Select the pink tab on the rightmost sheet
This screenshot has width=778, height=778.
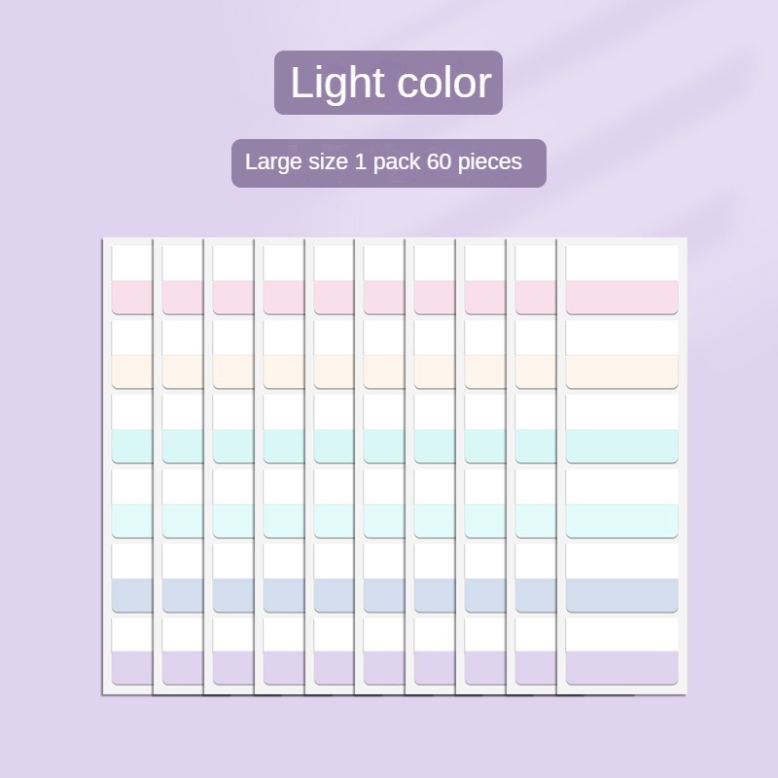pyautogui.click(x=621, y=296)
